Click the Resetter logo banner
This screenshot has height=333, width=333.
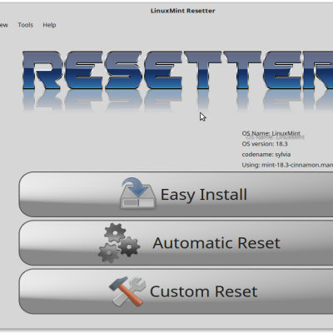pos(177,81)
